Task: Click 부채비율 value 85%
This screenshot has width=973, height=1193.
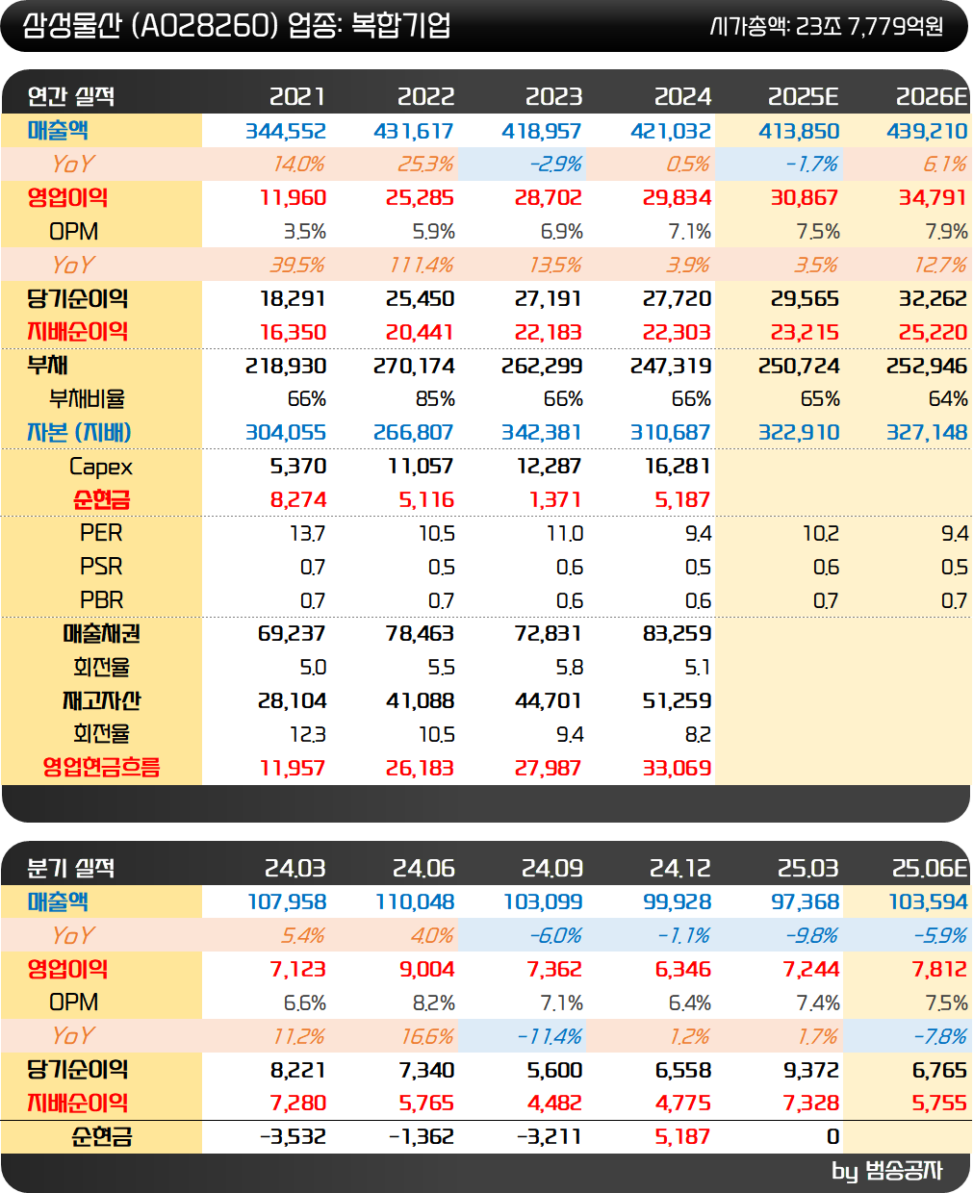Action: tap(435, 399)
